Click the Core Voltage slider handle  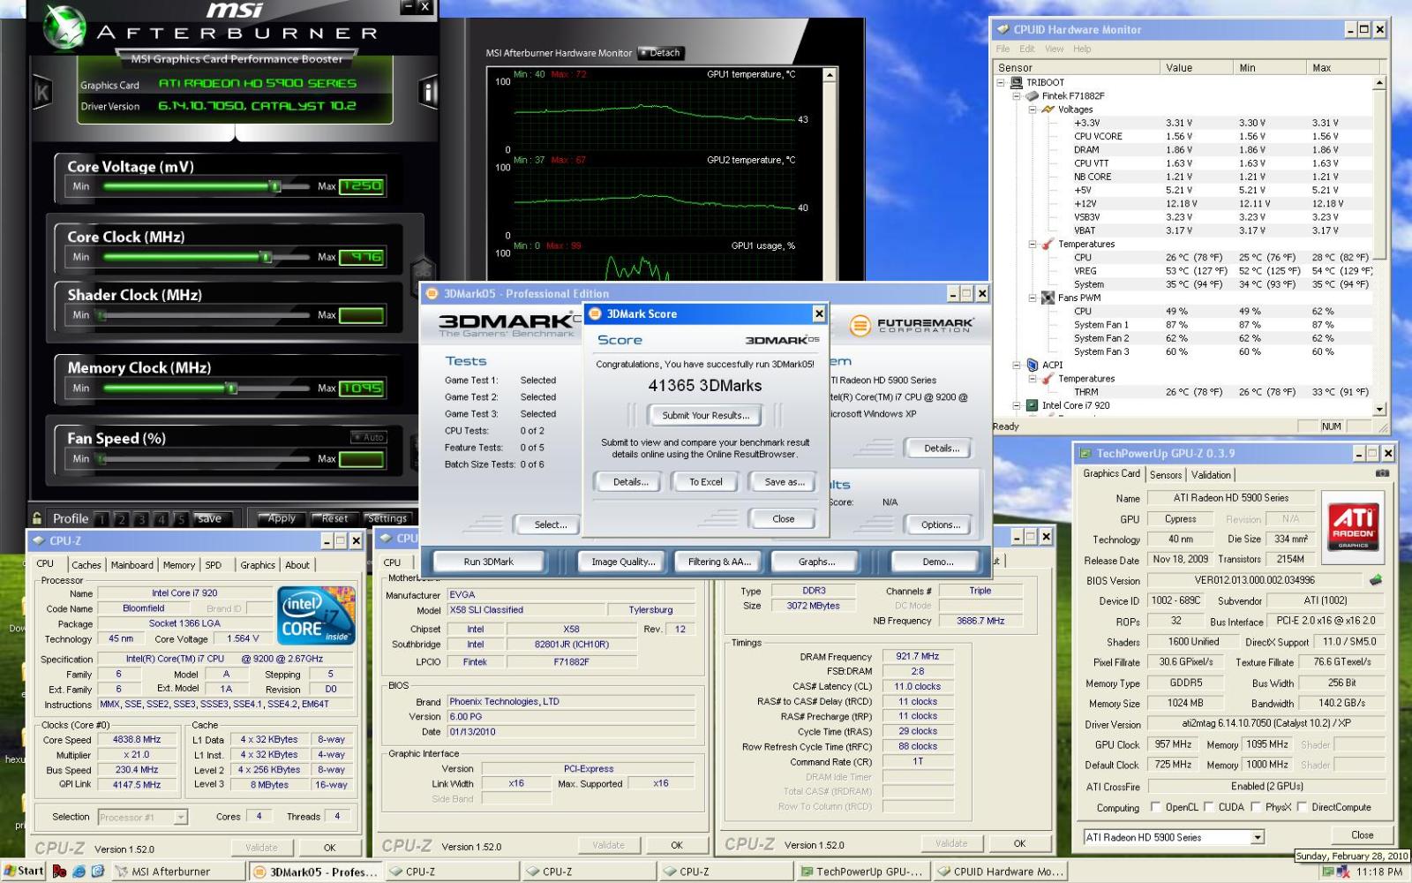pyautogui.click(x=274, y=186)
